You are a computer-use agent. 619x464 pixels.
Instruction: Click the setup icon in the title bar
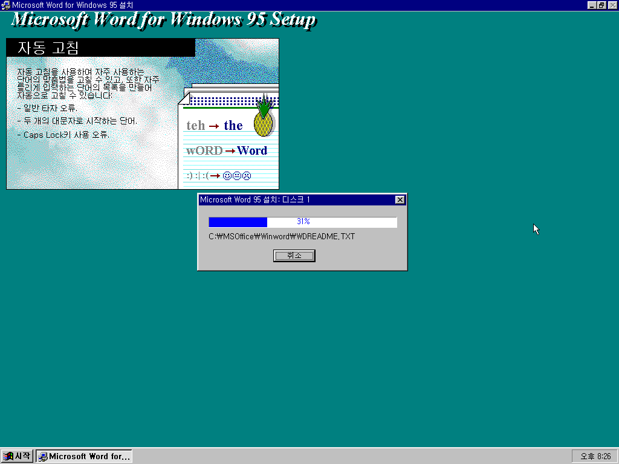pyautogui.click(x=5, y=5)
